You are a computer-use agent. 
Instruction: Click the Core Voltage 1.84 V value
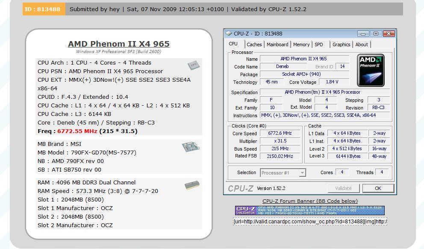tap(334, 82)
